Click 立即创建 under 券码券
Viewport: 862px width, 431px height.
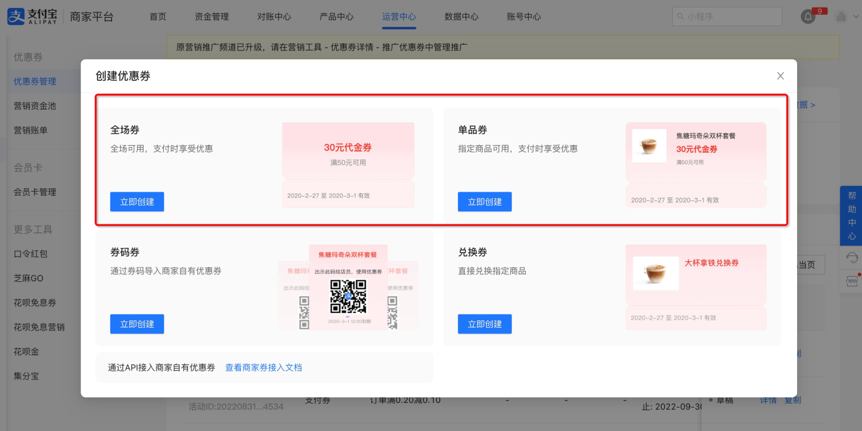tap(137, 324)
